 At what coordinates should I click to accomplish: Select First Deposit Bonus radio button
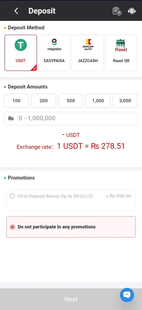[12, 196]
